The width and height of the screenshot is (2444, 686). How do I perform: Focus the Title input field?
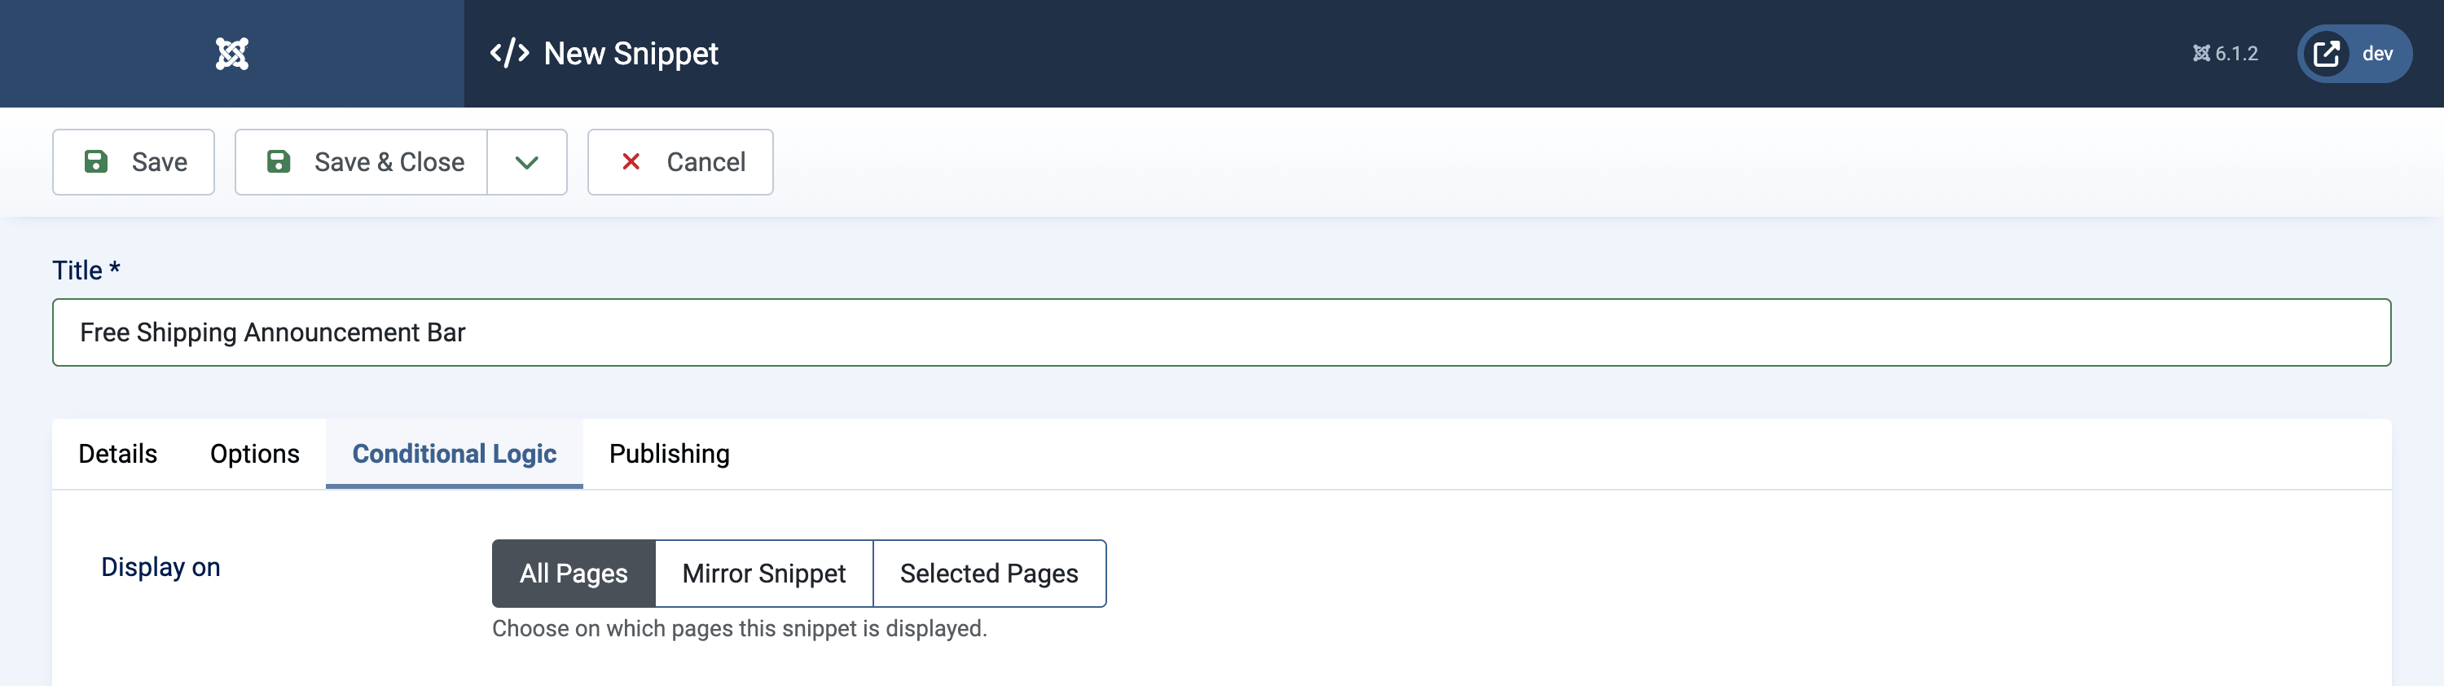coord(1221,332)
